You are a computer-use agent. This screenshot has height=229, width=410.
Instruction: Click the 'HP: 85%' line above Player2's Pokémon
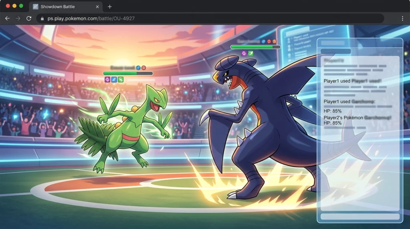point(333,111)
